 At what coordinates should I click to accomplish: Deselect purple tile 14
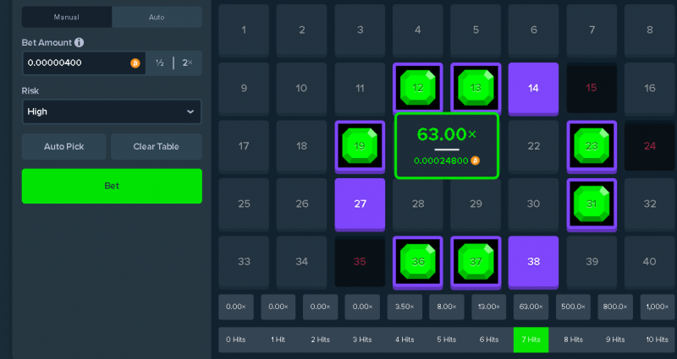tap(533, 89)
